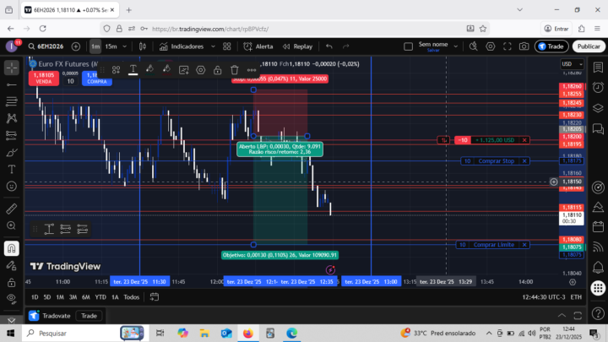
Task: Select the 1m timeframe tab
Action: click(x=95, y=46)
